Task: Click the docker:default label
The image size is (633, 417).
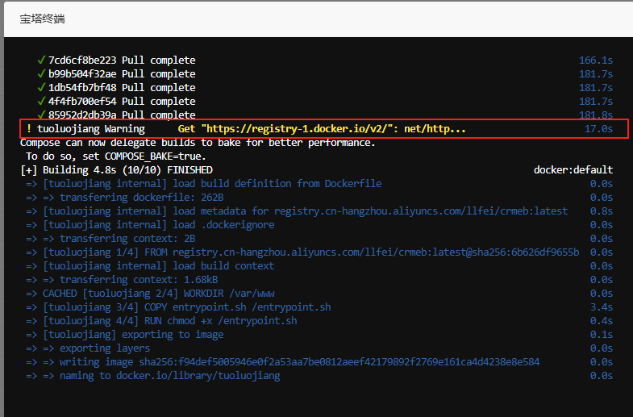Action: (x=573, y=170)
